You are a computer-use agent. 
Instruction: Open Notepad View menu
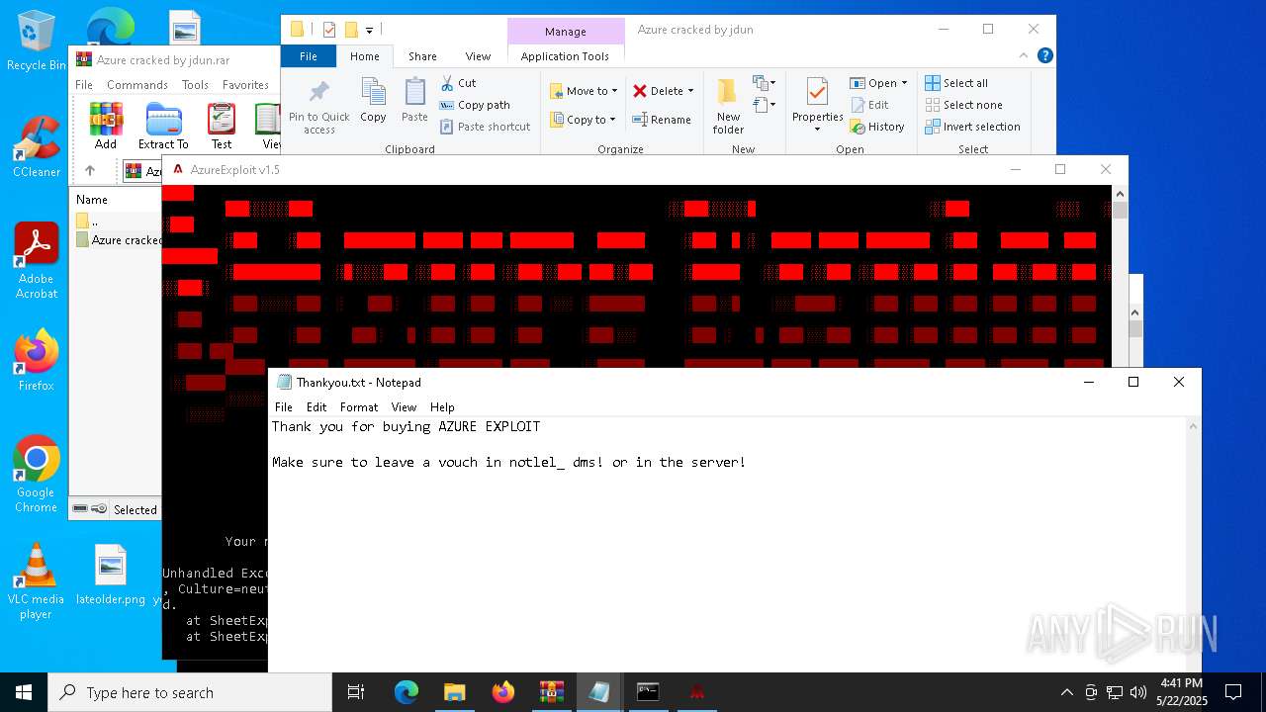[x=404, y=407]
